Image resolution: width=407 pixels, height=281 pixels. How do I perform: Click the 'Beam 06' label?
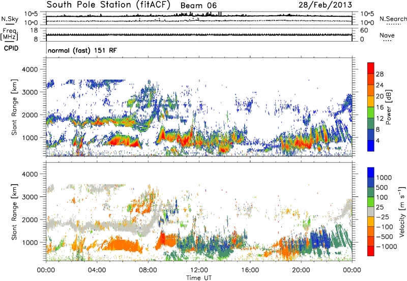198,6
